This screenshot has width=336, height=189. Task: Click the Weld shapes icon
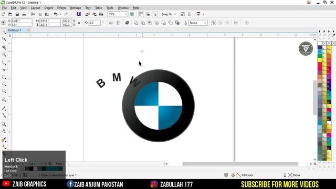pyautogui.click(x=136, y=23)
